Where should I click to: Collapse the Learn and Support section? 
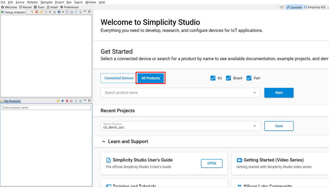[104, 142]
